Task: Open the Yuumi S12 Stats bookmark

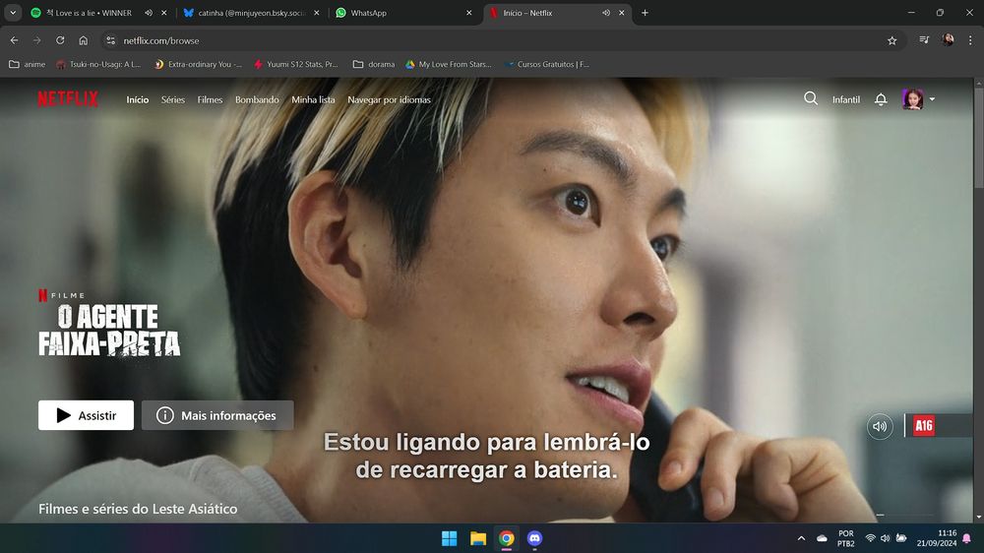Action: (295, 64)
